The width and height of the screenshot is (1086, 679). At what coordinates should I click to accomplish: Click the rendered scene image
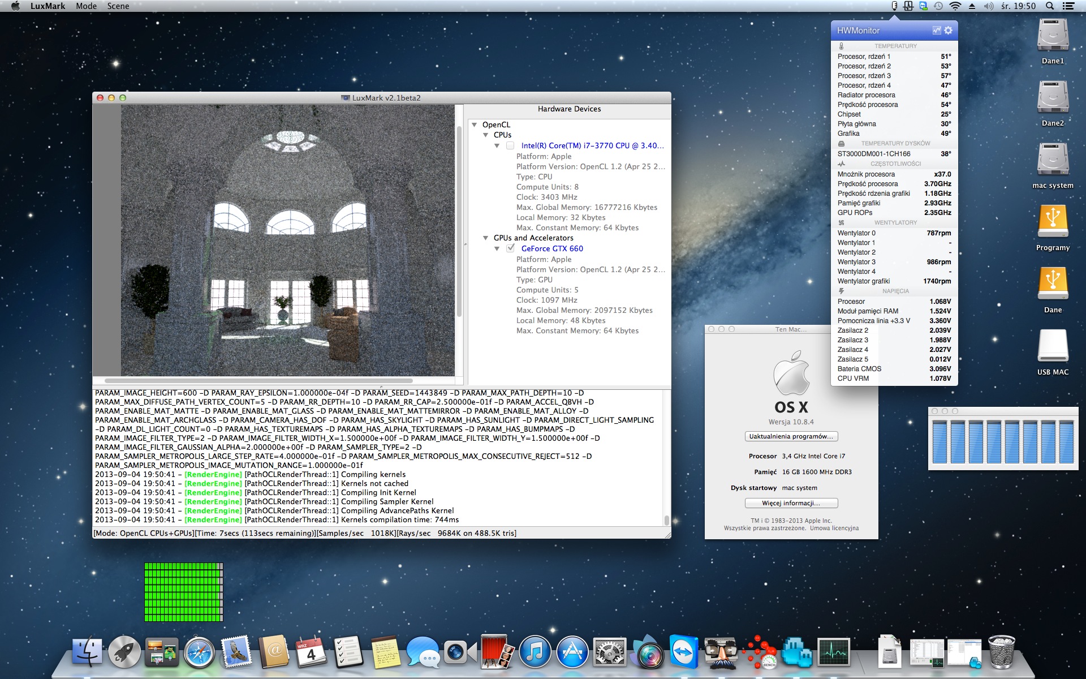point(288,240)
